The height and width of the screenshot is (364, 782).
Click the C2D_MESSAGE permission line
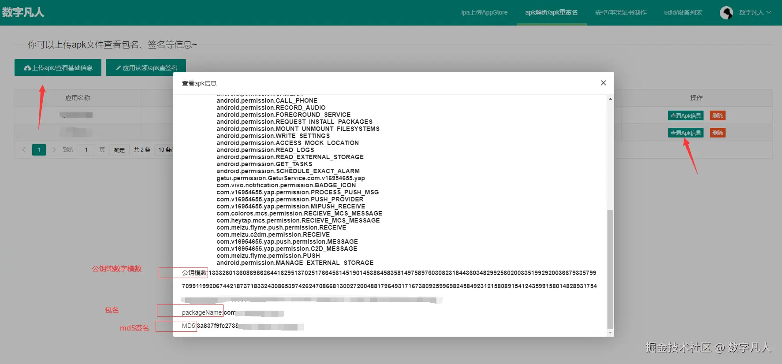[287, 249]
